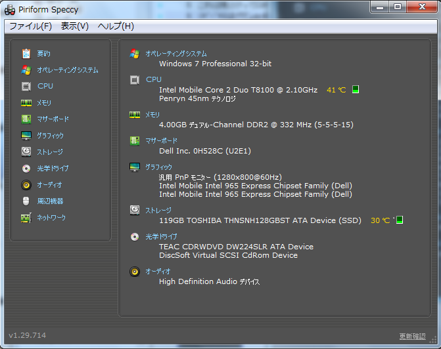This screenshot has width=441, height=349.
Task: Go to 光学ドライブ section in sidebar
Action: pos(53,169)
